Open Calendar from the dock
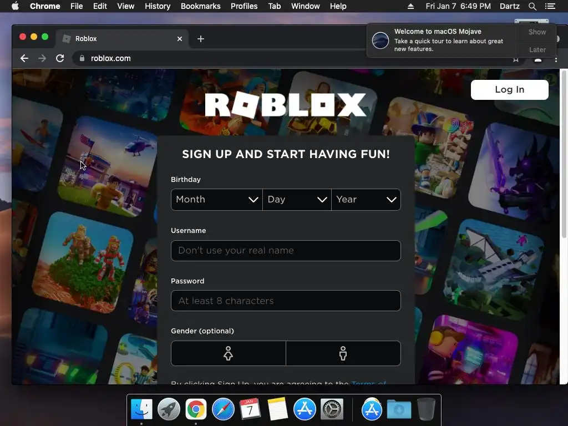This screenshot has width=568, height=426. tap(250, 409)
